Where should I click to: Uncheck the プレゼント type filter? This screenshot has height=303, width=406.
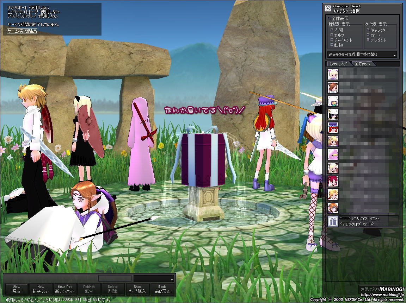coord(368,40)
